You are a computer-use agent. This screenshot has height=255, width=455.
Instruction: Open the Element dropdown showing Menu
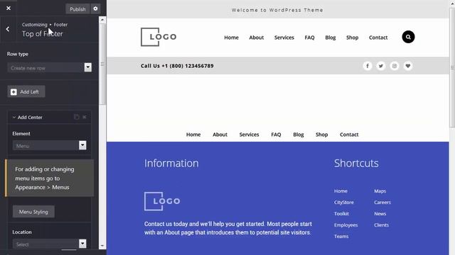49,145
